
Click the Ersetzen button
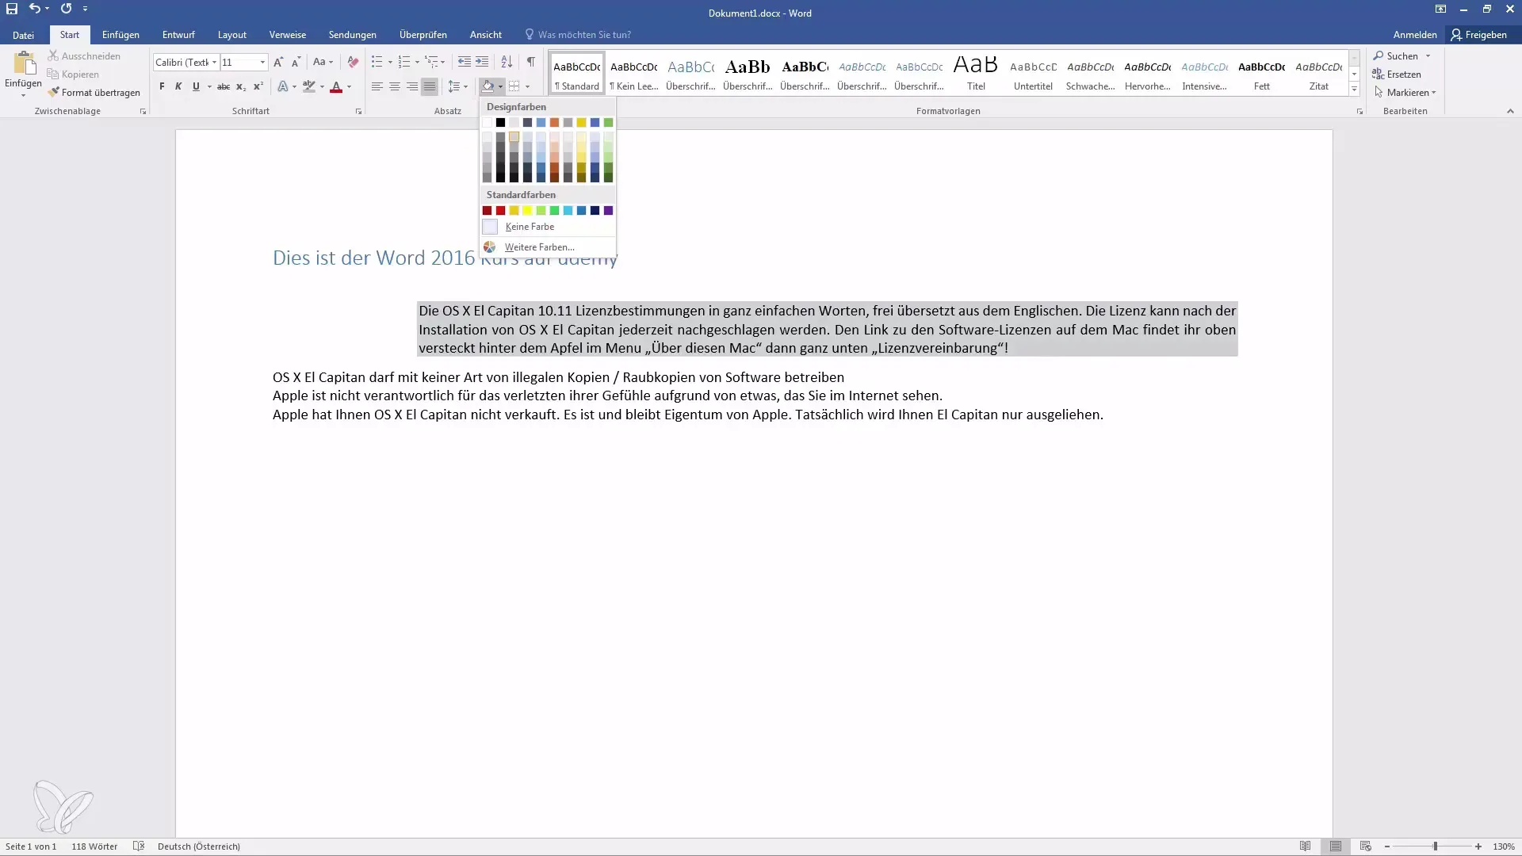pyautogui.click(x=1397, y=75)
